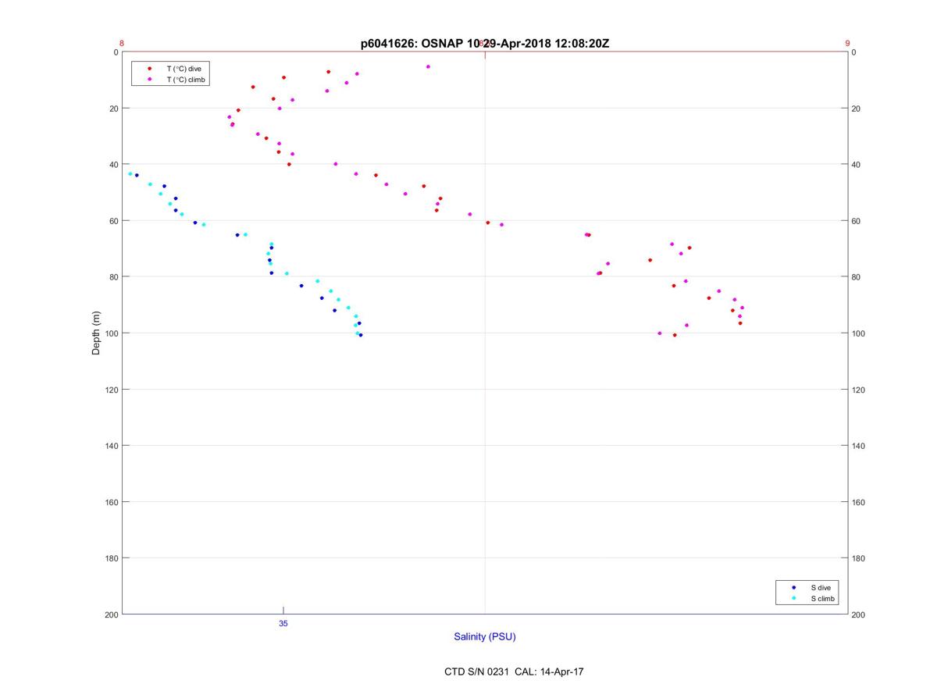Click the left axis depth tick '40'
Image resolution: width=937 pixels, height=691 pixels.
pyautogui.click(x=113, y=165)
